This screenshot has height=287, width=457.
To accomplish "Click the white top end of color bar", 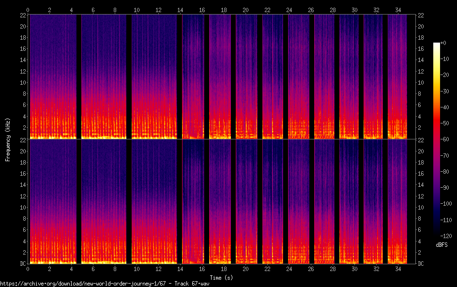I will [437, 44].
